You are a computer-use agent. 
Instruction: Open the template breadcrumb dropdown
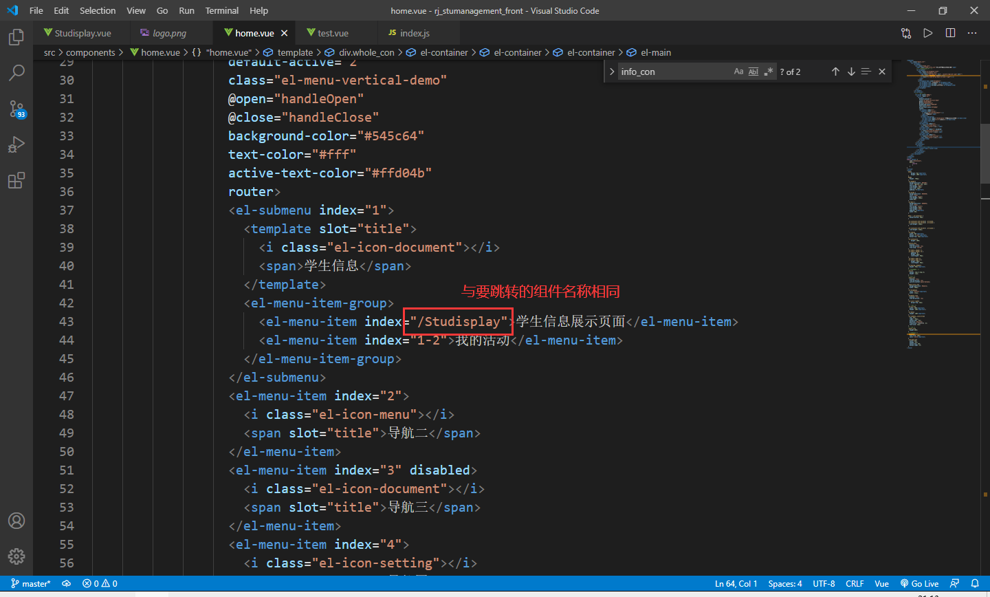289,52
